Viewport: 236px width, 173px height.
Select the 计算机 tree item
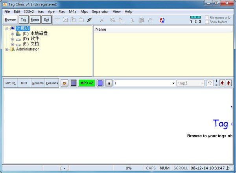(22, 28)
